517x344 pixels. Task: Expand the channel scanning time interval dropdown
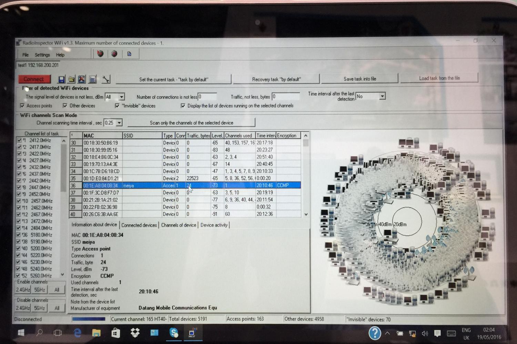point(119,123)
